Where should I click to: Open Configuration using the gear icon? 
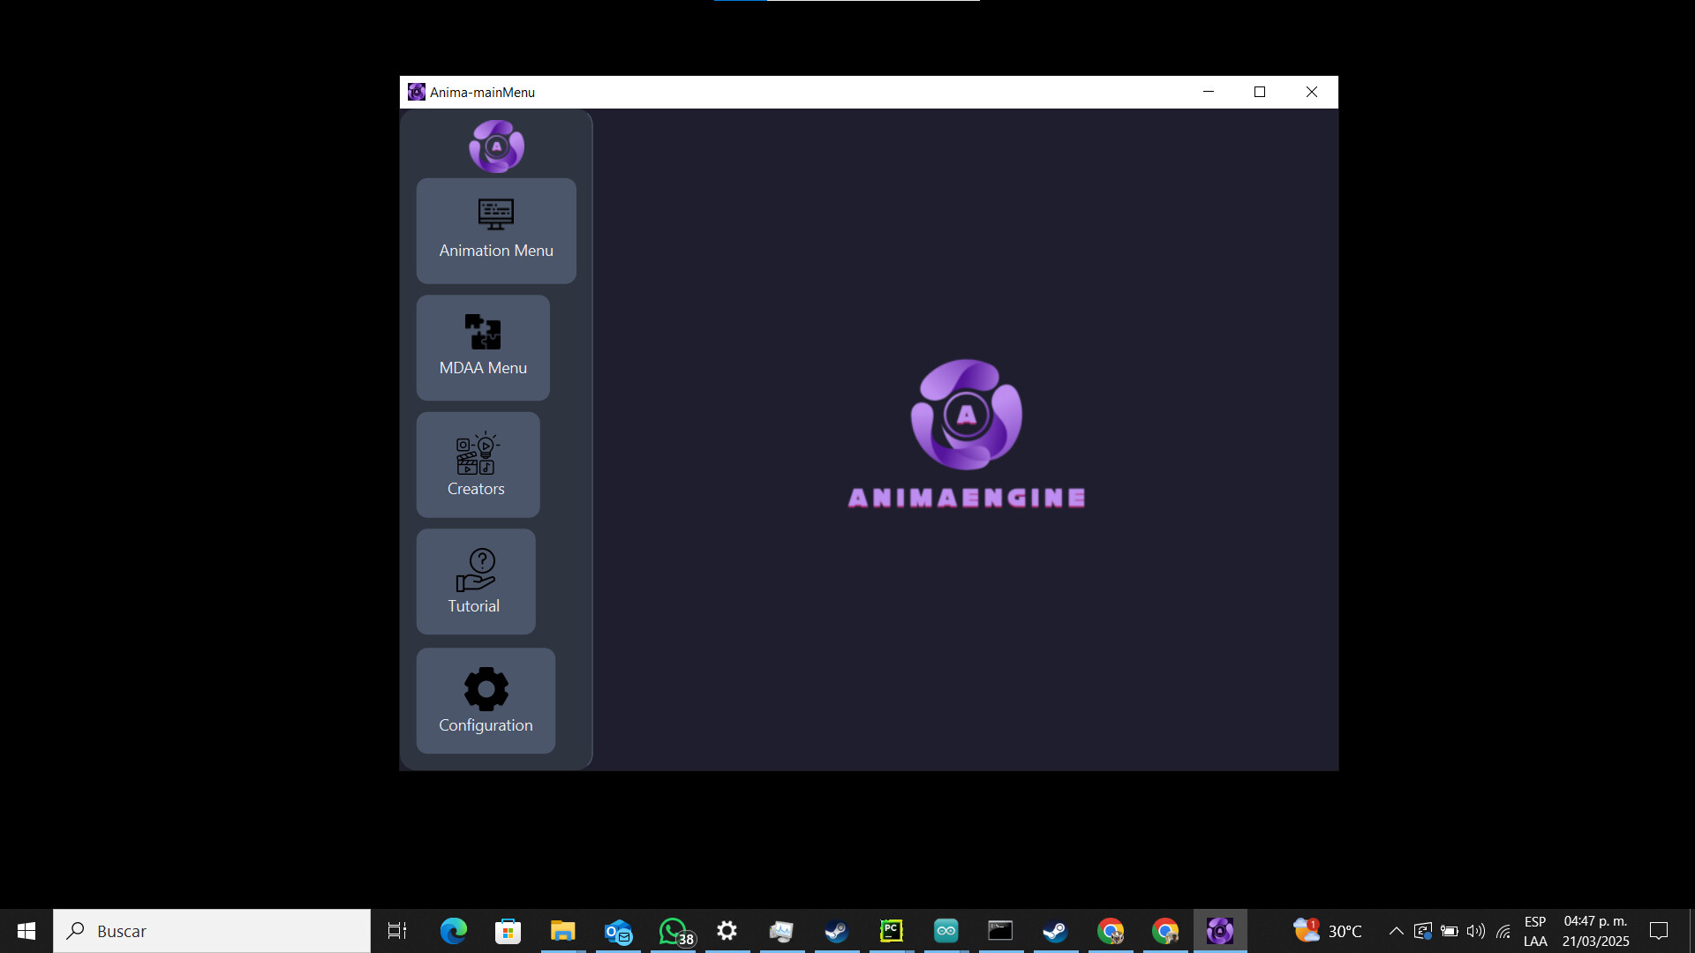click(x=485, y=689)
